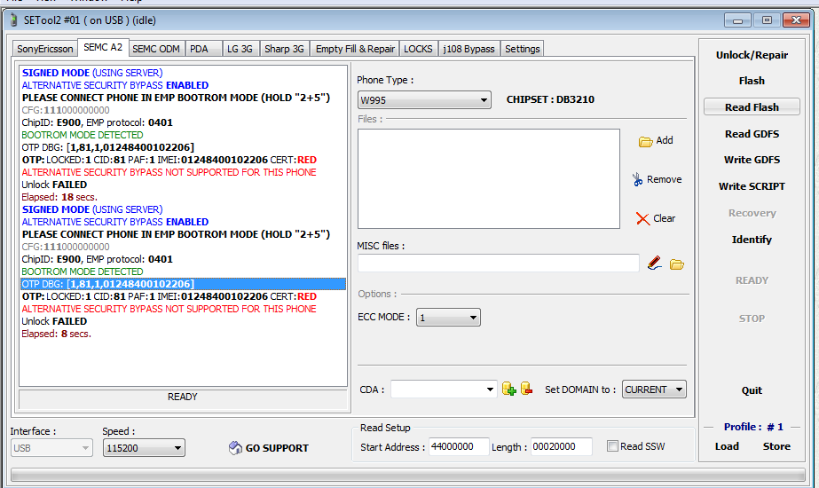This screenshot has width=819, height=488.
Task: Switch to the LG 3G tab
Action: click(240, 49)
